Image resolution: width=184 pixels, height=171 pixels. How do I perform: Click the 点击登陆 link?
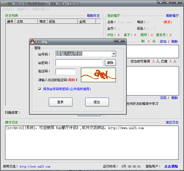171,166
